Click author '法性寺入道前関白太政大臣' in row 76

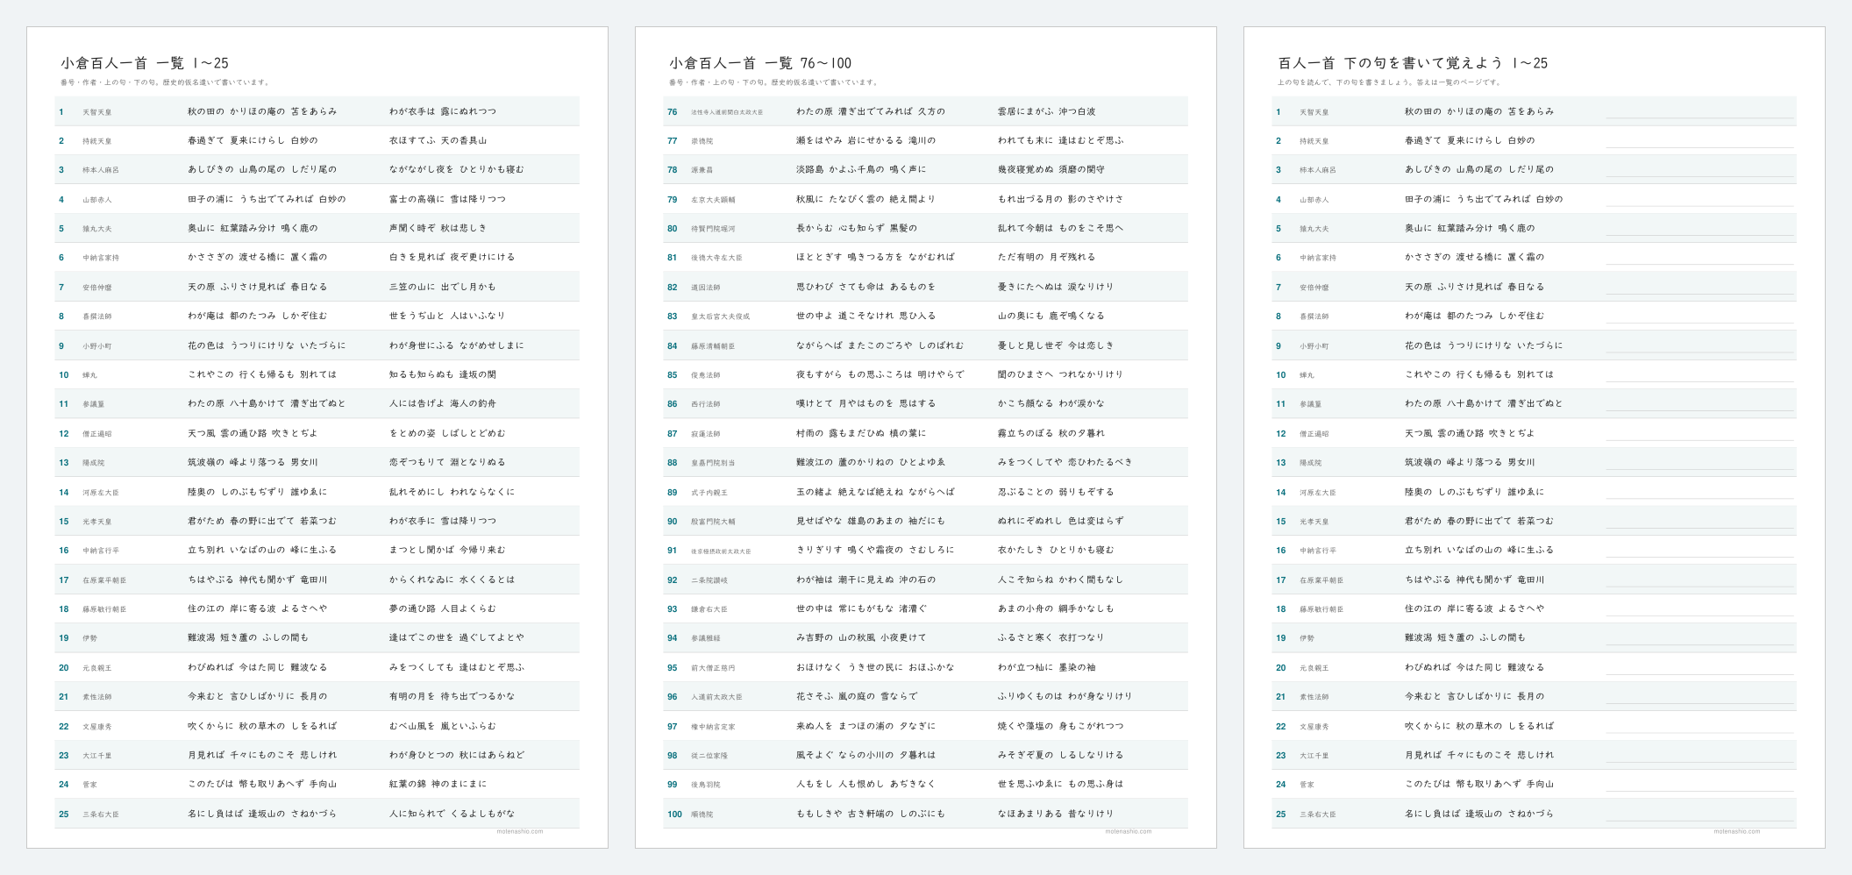727,112
